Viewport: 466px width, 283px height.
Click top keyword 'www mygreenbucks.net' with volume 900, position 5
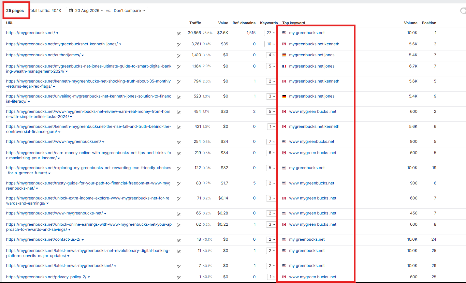[x=312, y=141]
